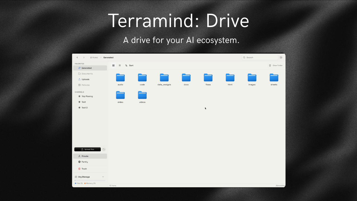Open Generated in Favorites
The height and width of the screenshot is (201, 357).
90,68
